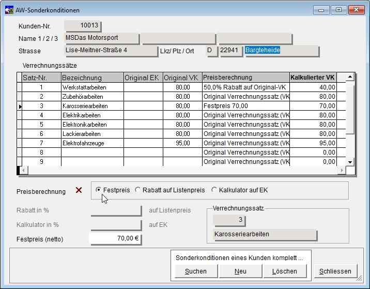370x289 pixels.
Task: Click horizontal scrollbar right arrow
Action: pos(342,170)
